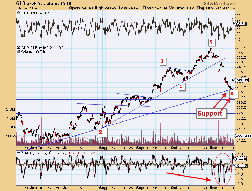252x191 pixels.
Task: Click the 222.5 price axis label
Action: [x=242, y=119]
